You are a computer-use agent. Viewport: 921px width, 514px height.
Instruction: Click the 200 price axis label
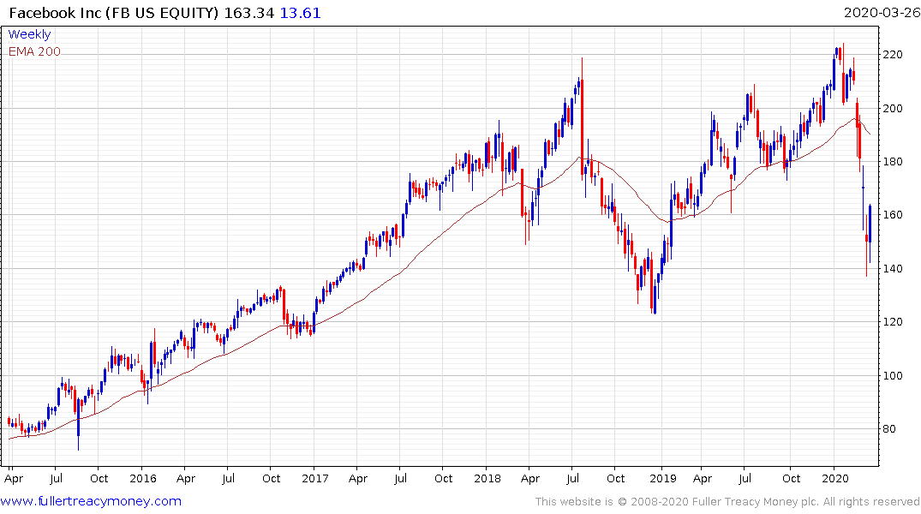[893, 108]
